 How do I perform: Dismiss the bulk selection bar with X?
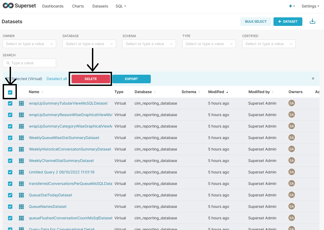coord(313,79)
